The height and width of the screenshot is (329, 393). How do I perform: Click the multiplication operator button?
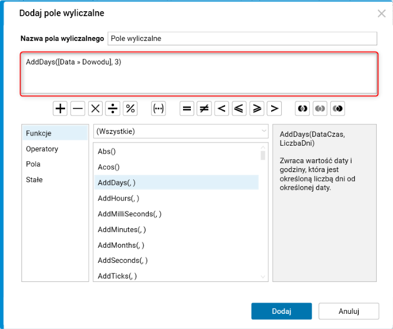click(x=95, y=109)
